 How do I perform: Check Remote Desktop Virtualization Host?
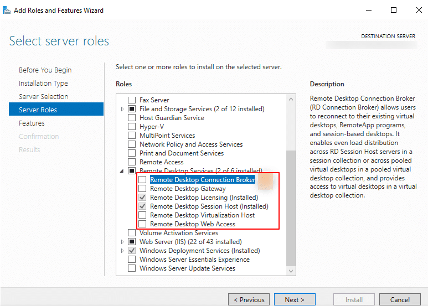click(x=143, y=215)
